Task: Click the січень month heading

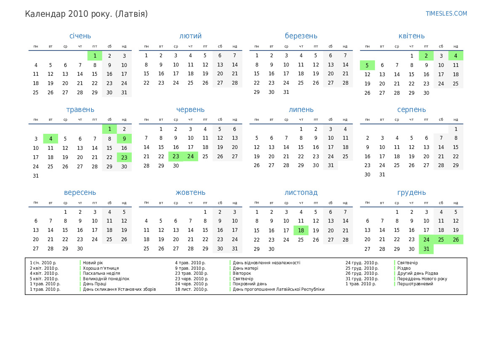Action: [80, 36]
